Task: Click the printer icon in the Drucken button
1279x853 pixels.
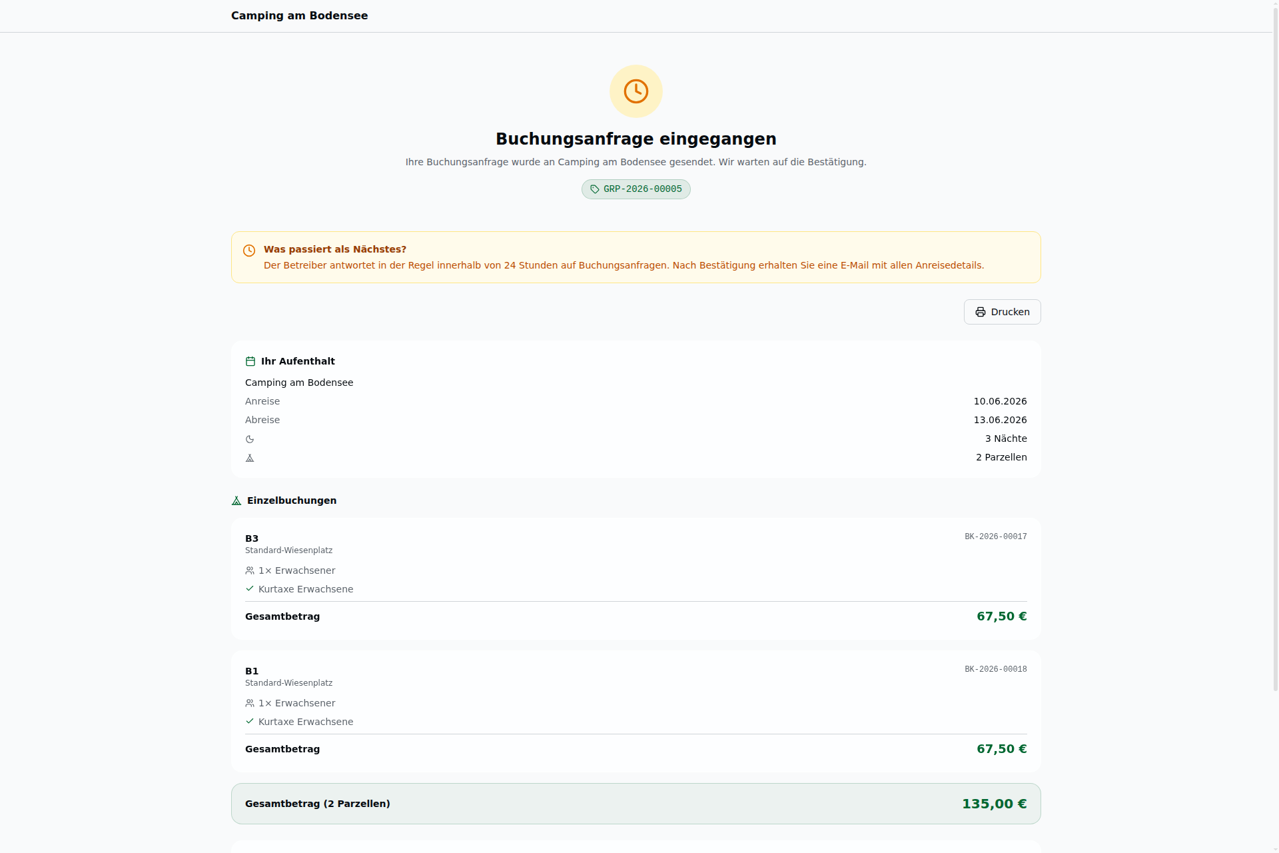Action: point(981,312)
